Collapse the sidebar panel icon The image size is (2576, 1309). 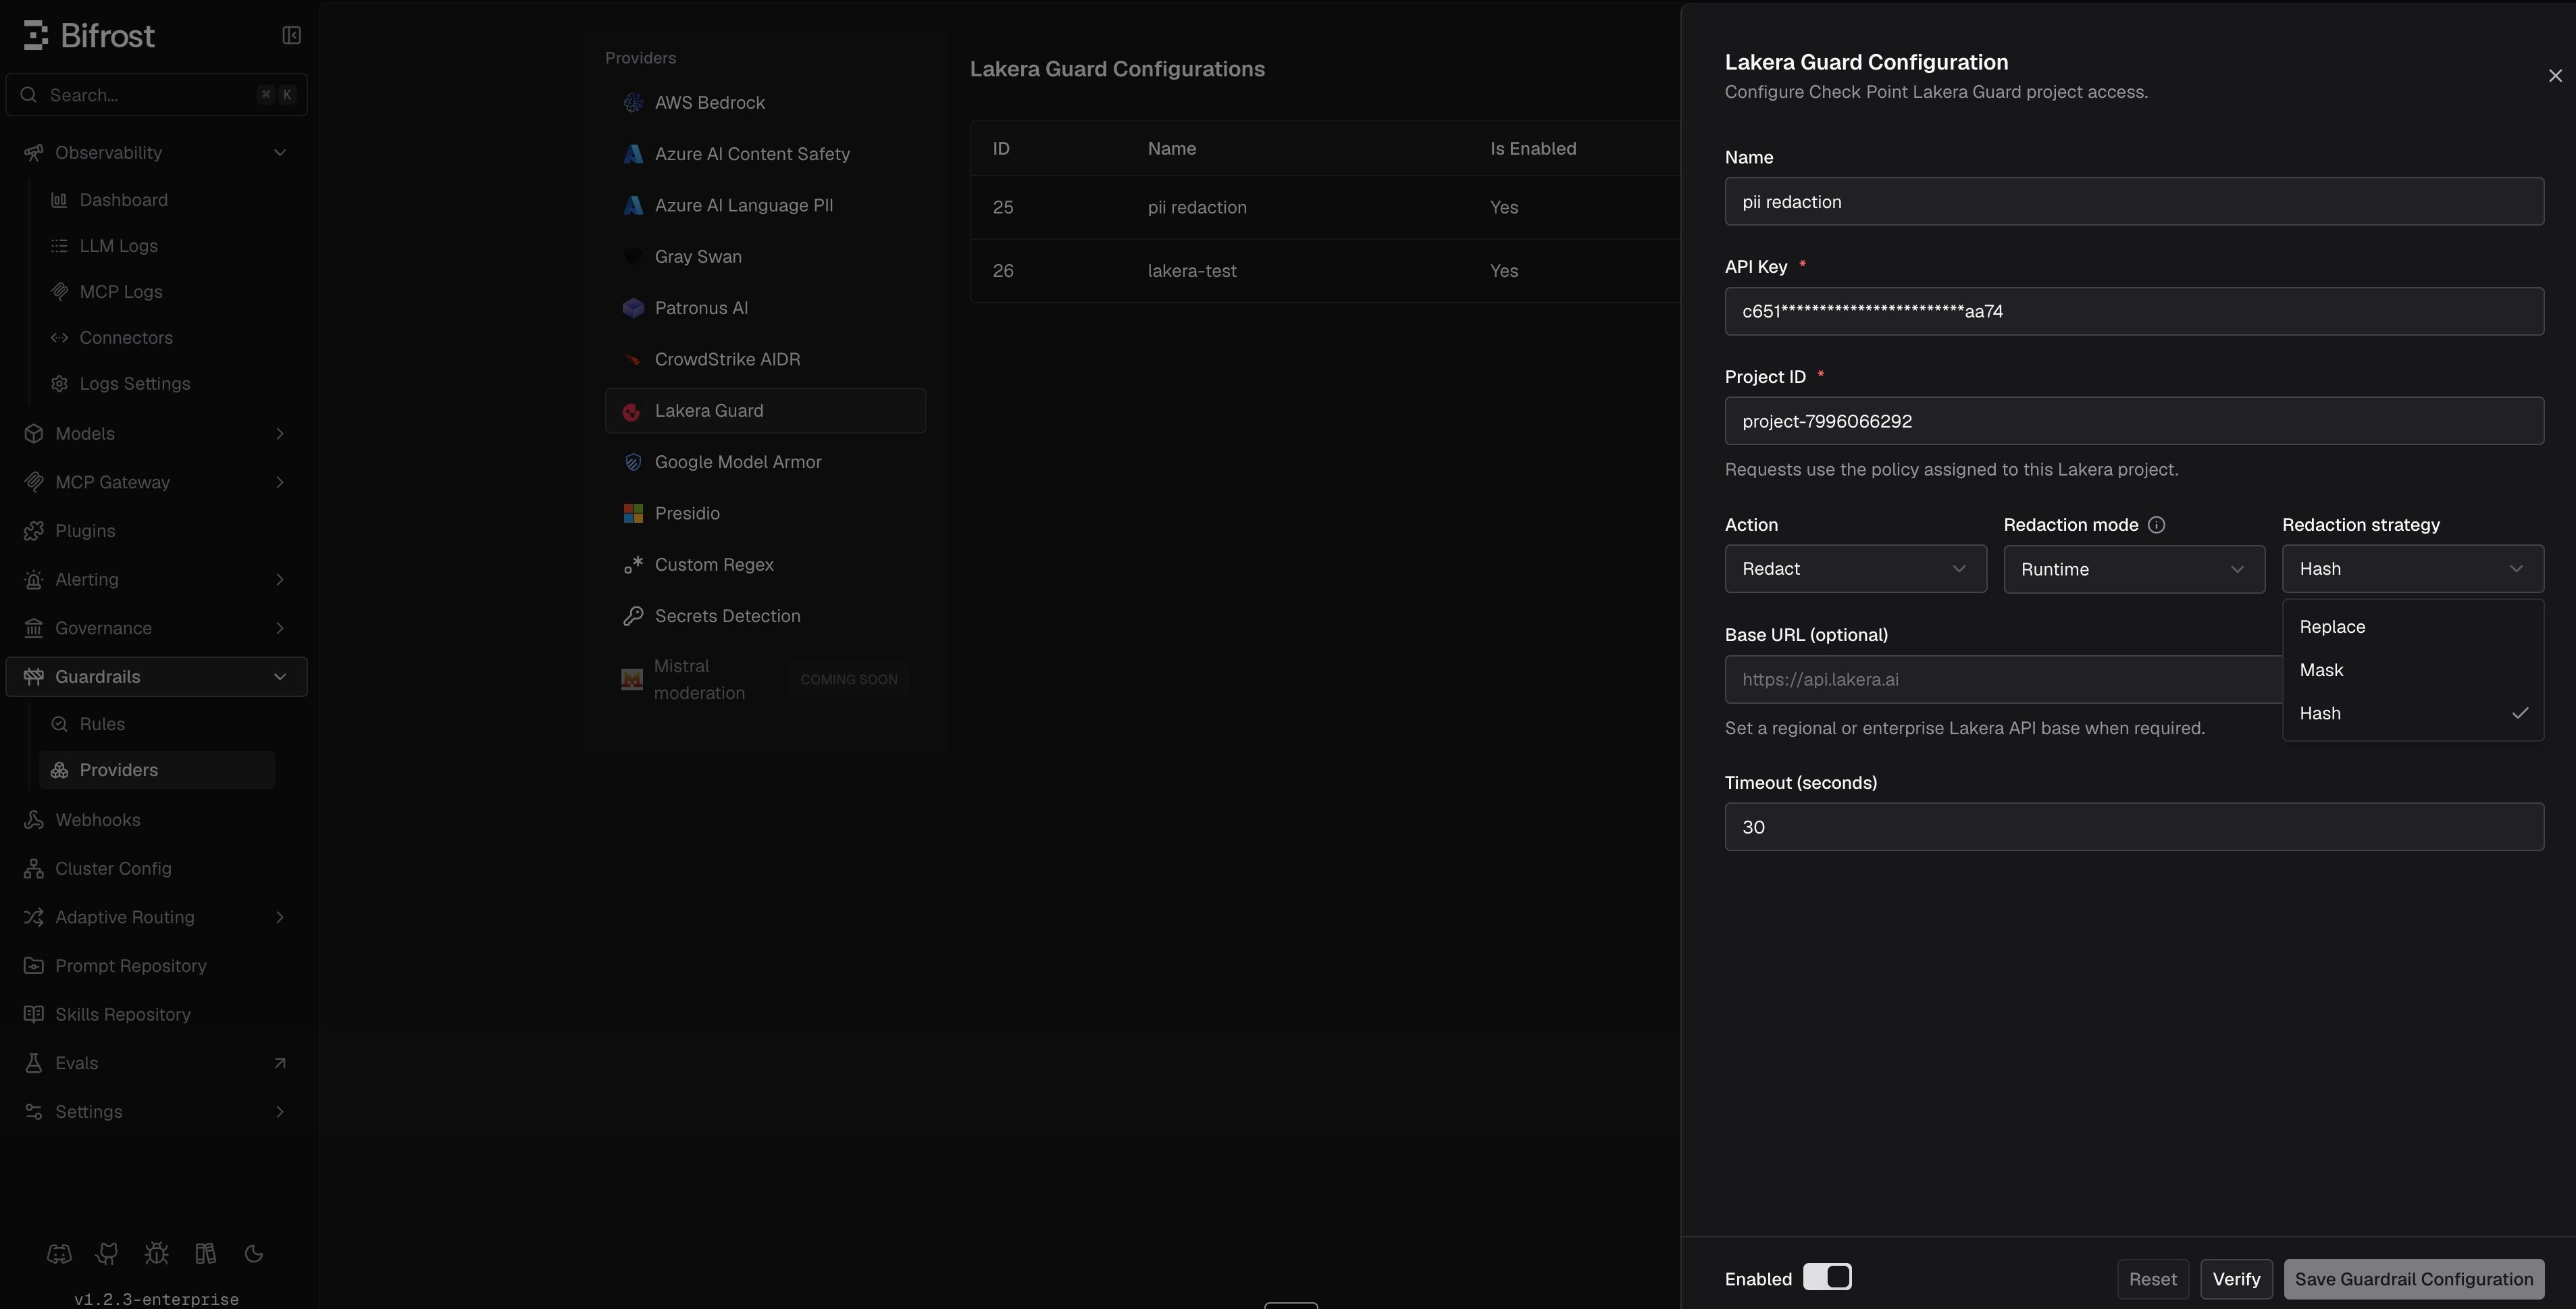pyautogui.click(x=291, y=36)
